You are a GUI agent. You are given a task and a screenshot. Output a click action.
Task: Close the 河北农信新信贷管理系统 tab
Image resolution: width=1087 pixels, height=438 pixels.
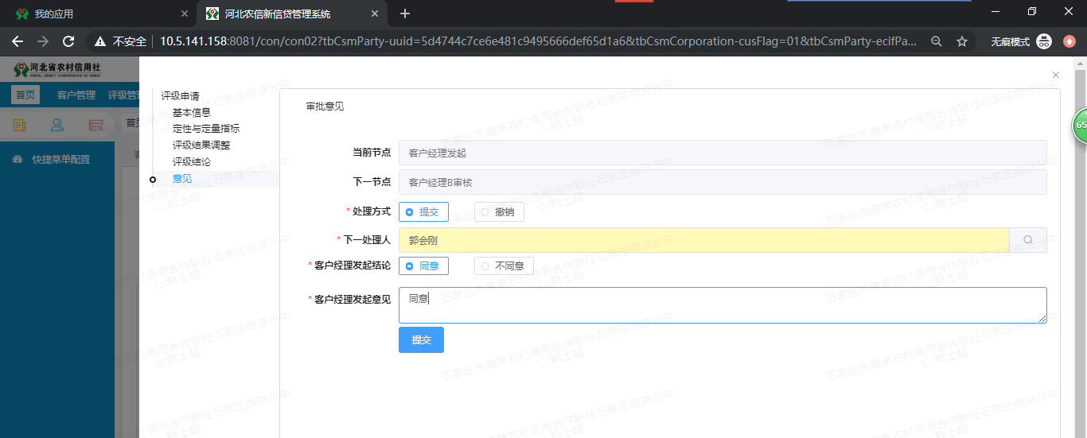point(376,14)
